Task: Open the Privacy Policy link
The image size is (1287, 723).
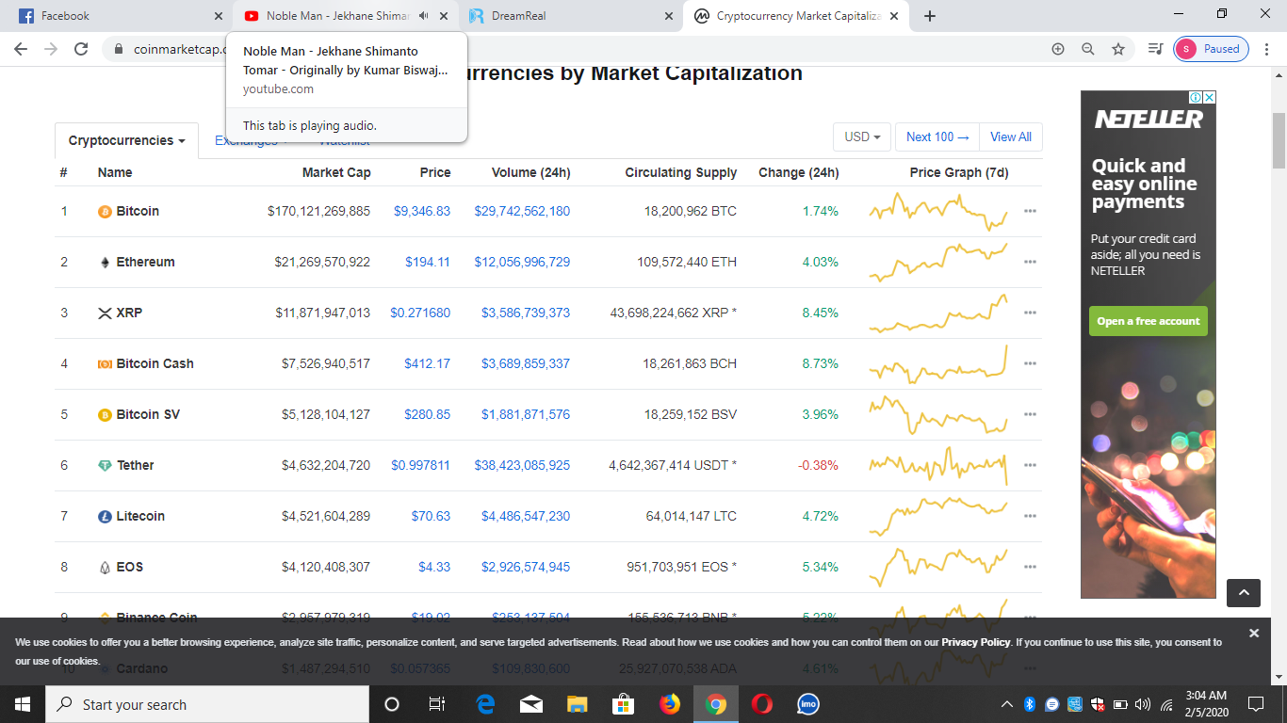Action: pos(976,642)
